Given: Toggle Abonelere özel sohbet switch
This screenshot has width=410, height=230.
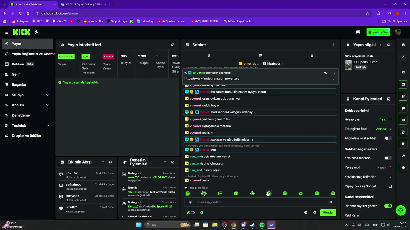Looking at the screenshot, I should point(388,138).
